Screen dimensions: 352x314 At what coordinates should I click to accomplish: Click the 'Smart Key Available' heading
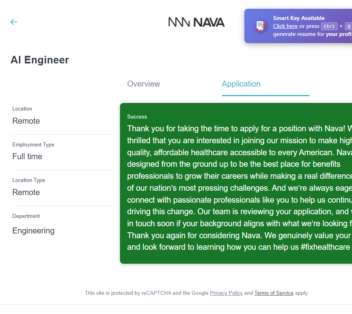pos(299,18)
